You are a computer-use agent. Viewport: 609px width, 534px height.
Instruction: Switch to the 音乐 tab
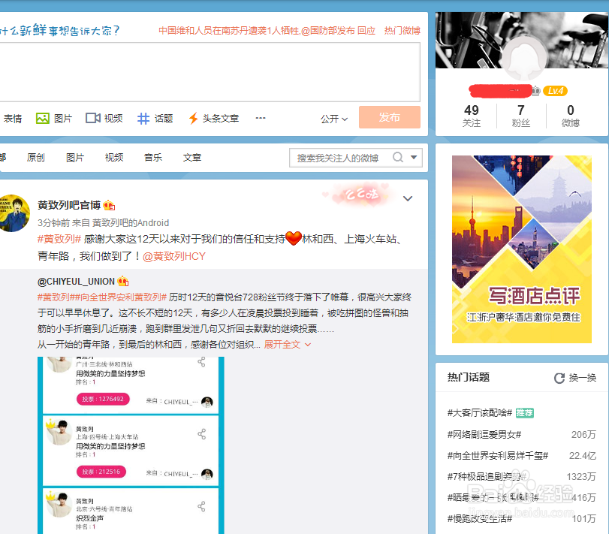click(x=155, y=157)
